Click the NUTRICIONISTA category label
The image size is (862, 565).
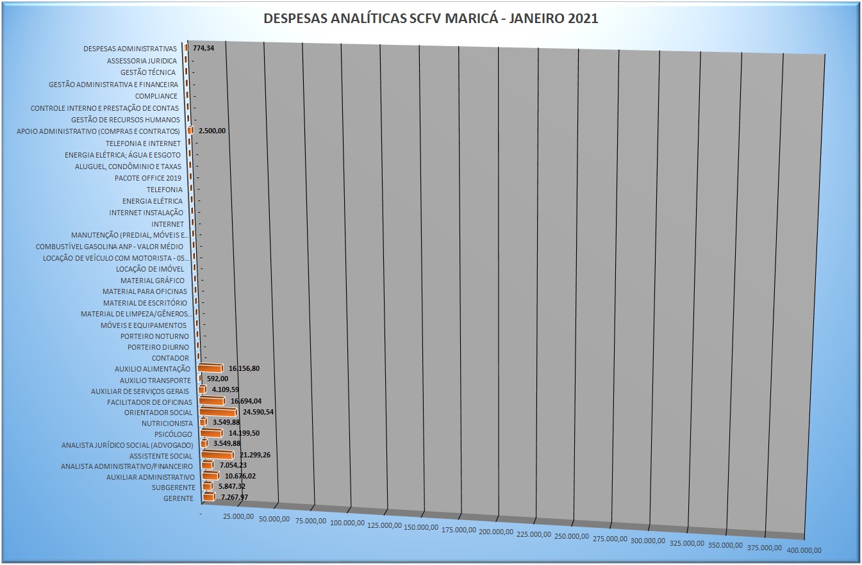pos(167,423)
